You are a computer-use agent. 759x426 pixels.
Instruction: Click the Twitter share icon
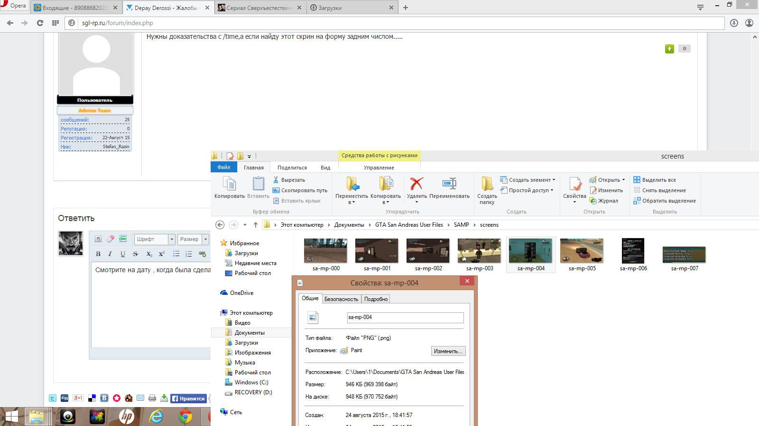(x=53, y=398)
